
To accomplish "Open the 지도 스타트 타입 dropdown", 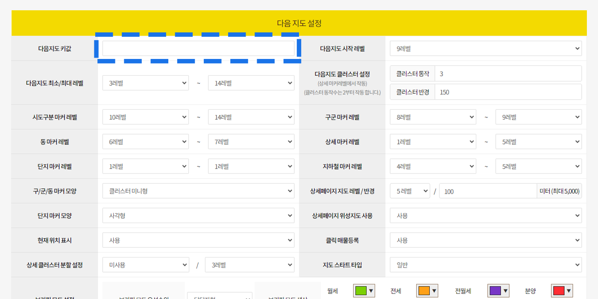I will (x=485, y=265).
